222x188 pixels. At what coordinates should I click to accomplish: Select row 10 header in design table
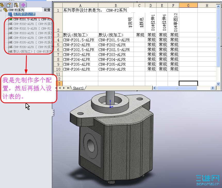tap(58, 69)
